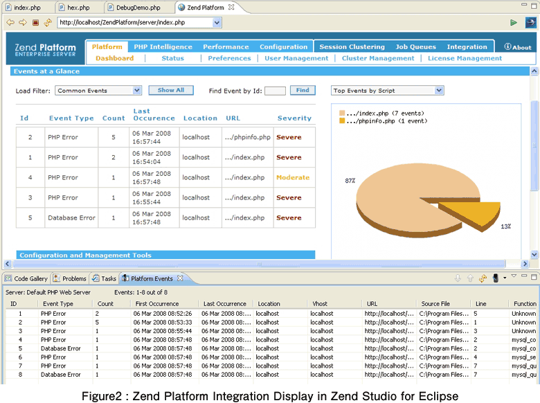Click the Platform Events view icon

[125, 278]
